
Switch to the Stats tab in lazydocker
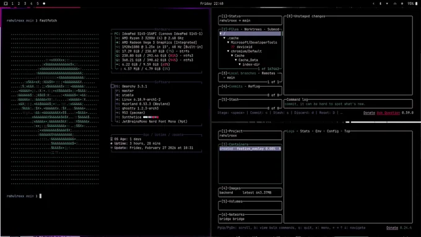[x=305, y=131]
